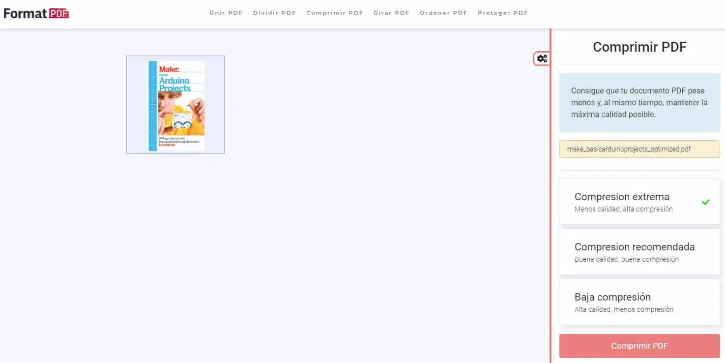Click the 'Buena calidad, buena compresión' subtitle

[626, 259]
